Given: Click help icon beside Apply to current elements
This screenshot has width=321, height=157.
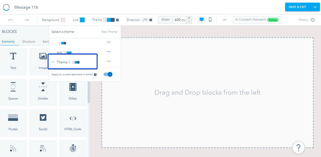Looking at the screenshot, I should [x=95, y=74].
